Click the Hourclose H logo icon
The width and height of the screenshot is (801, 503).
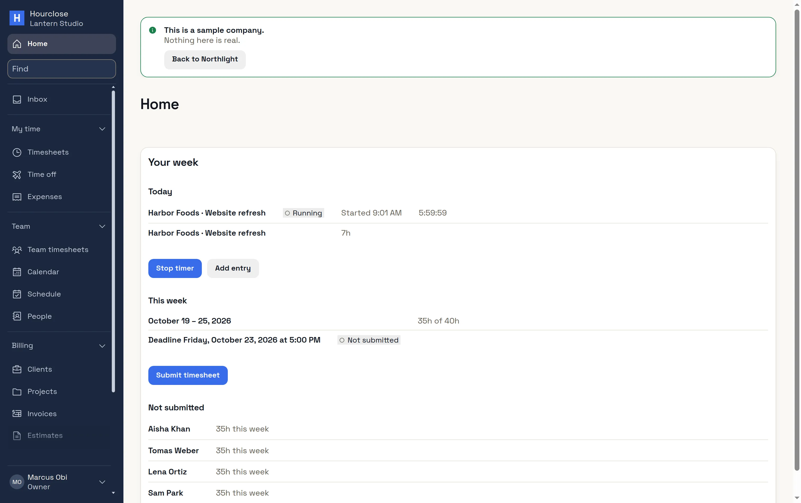[x=17, y=18]
